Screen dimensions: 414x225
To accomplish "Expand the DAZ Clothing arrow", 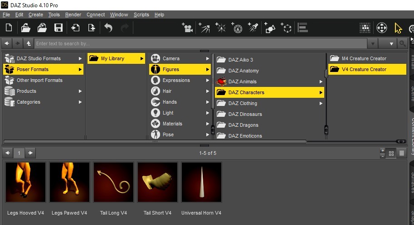I will point(321,103).
